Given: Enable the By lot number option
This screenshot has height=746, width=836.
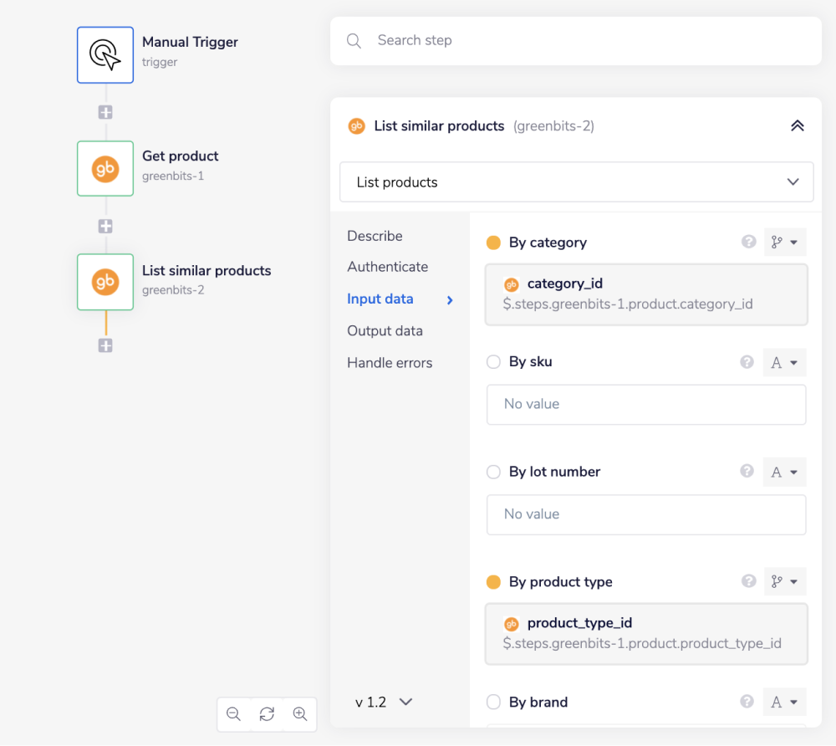Looking at the screenshot, I should (493, 472).
